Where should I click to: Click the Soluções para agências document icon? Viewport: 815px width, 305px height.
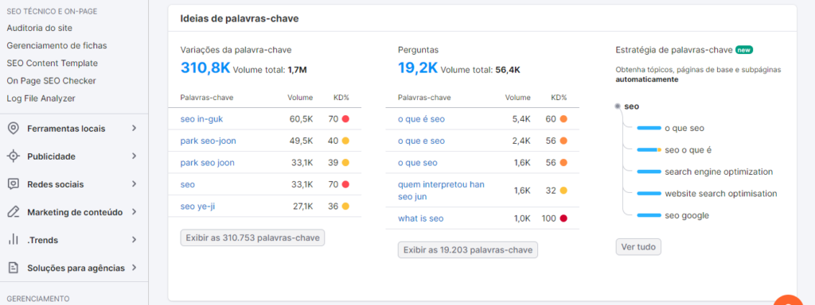(x=14, y=268)
